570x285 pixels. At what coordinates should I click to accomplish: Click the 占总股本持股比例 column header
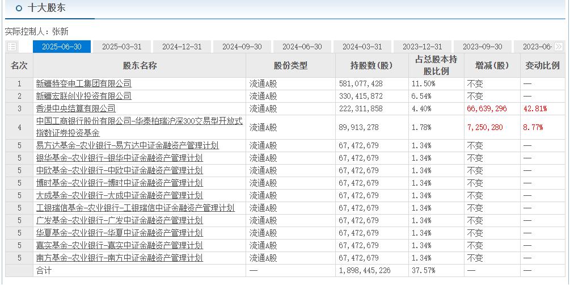coord(436,65)
